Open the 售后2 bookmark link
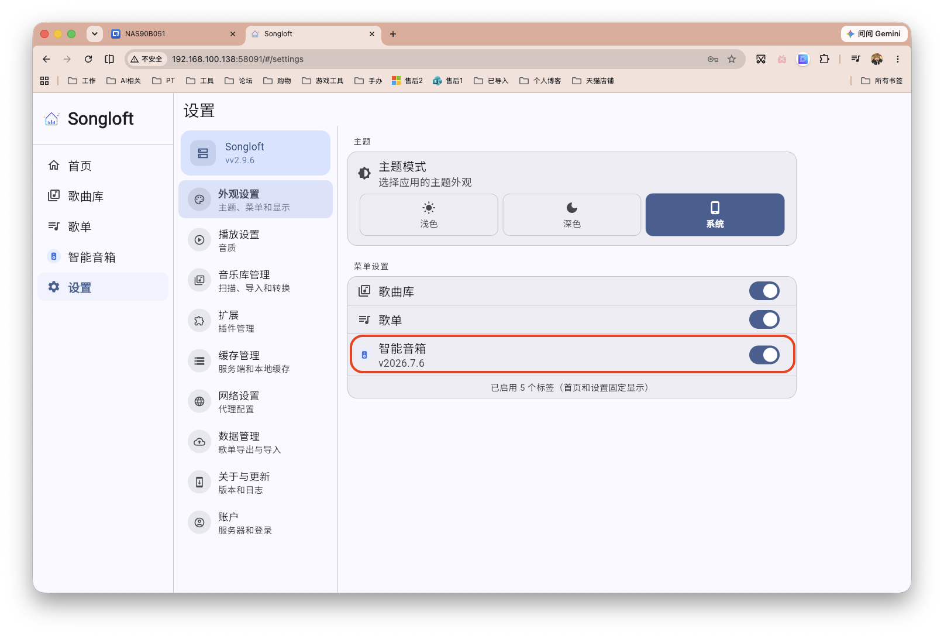Image resolution: width=944 pixels, height=636 pixels. pos(408,81)
